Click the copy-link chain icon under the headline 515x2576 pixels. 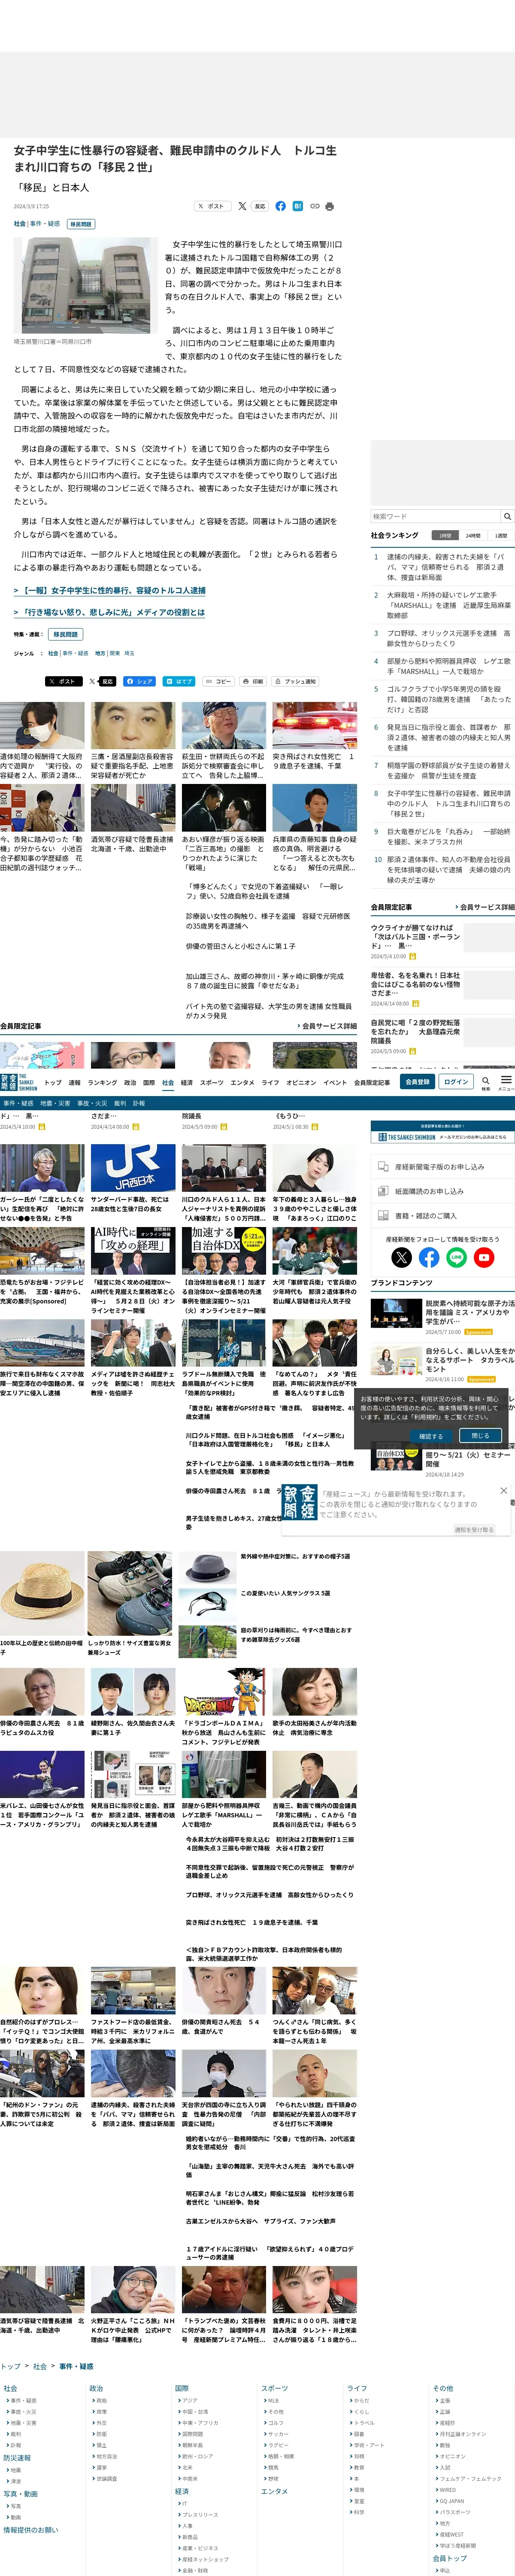(x=314, y=206)
